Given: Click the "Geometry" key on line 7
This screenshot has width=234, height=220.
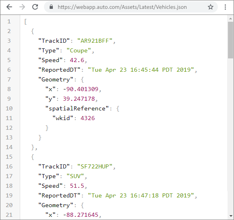Looking at the screenshot, I should [56, 79].
